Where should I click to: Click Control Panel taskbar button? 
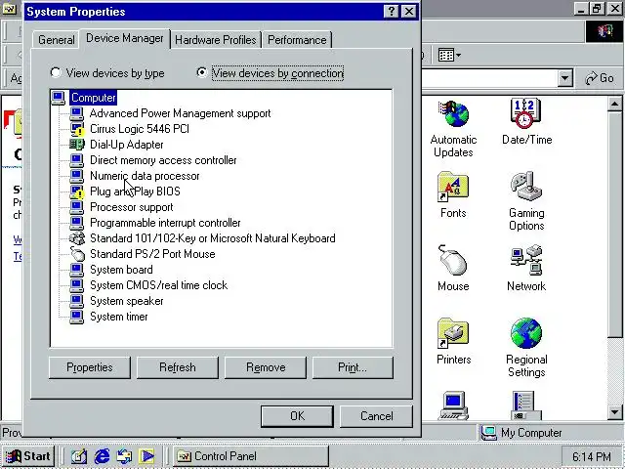pyautogui.click(x=251, y=456)
